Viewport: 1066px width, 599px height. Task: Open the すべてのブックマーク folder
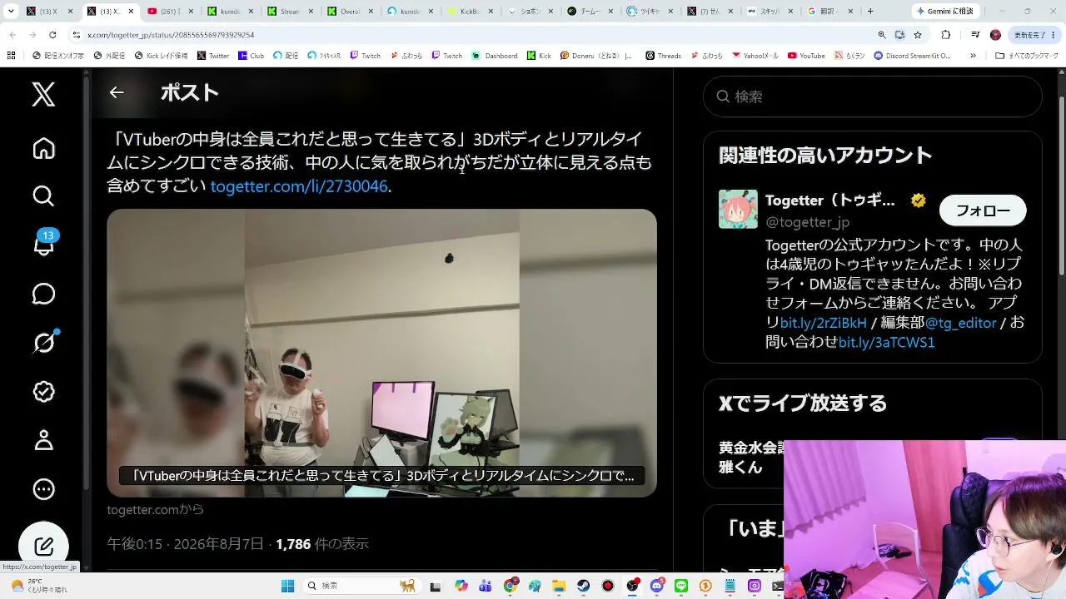point(1029,56)
